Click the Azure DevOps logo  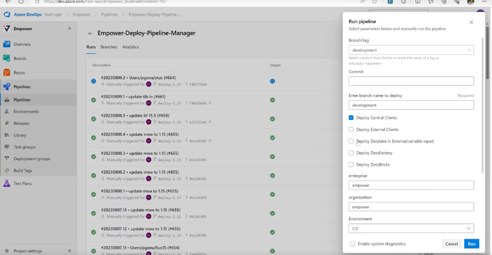pyautogui.click(x=7, y=14)
